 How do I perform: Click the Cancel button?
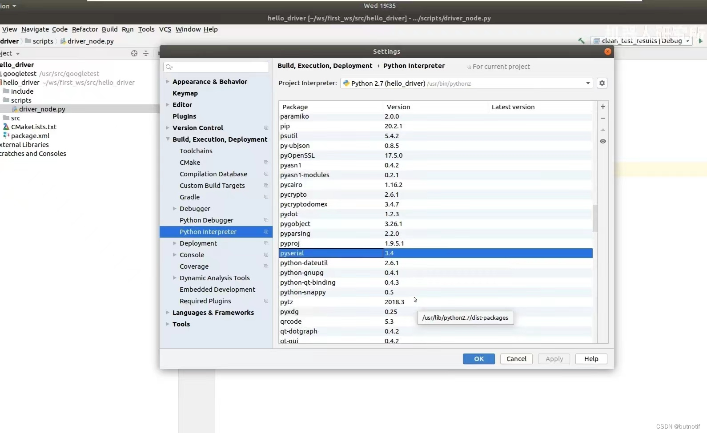click(516, 359)
